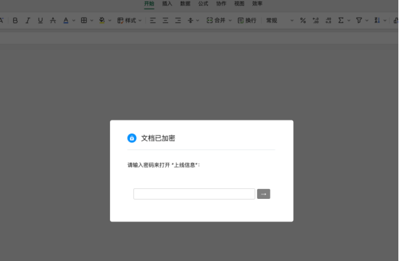399x261 pixels.
Task: Toggle italic formatting
Action: [27, 21]
